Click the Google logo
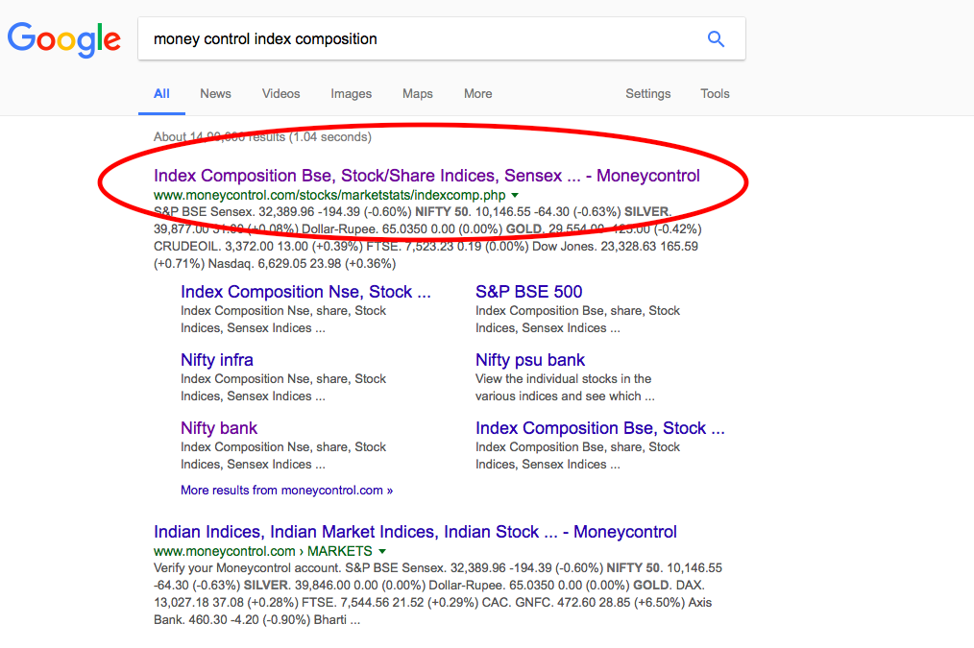974x648 pixels. coord(64,39)
